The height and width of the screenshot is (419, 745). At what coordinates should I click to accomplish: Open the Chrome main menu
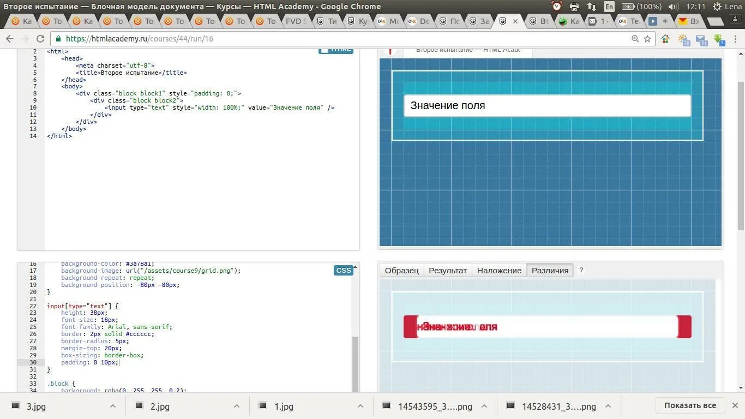(x=736, y=39)
